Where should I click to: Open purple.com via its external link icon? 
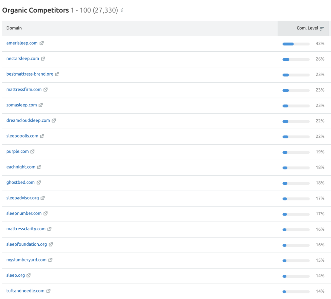32,151
